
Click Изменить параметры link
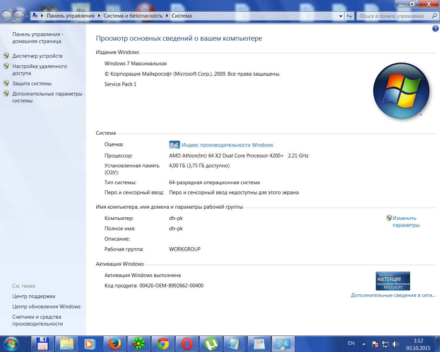click(406, 222)
